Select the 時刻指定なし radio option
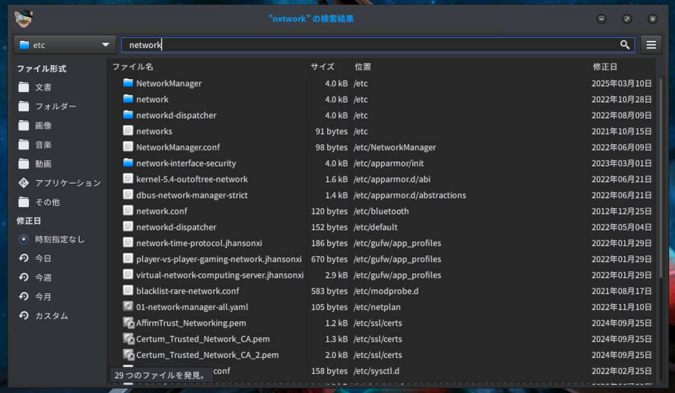 [24, 240]
